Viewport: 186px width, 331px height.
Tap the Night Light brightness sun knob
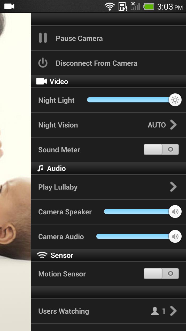(175, 100)
